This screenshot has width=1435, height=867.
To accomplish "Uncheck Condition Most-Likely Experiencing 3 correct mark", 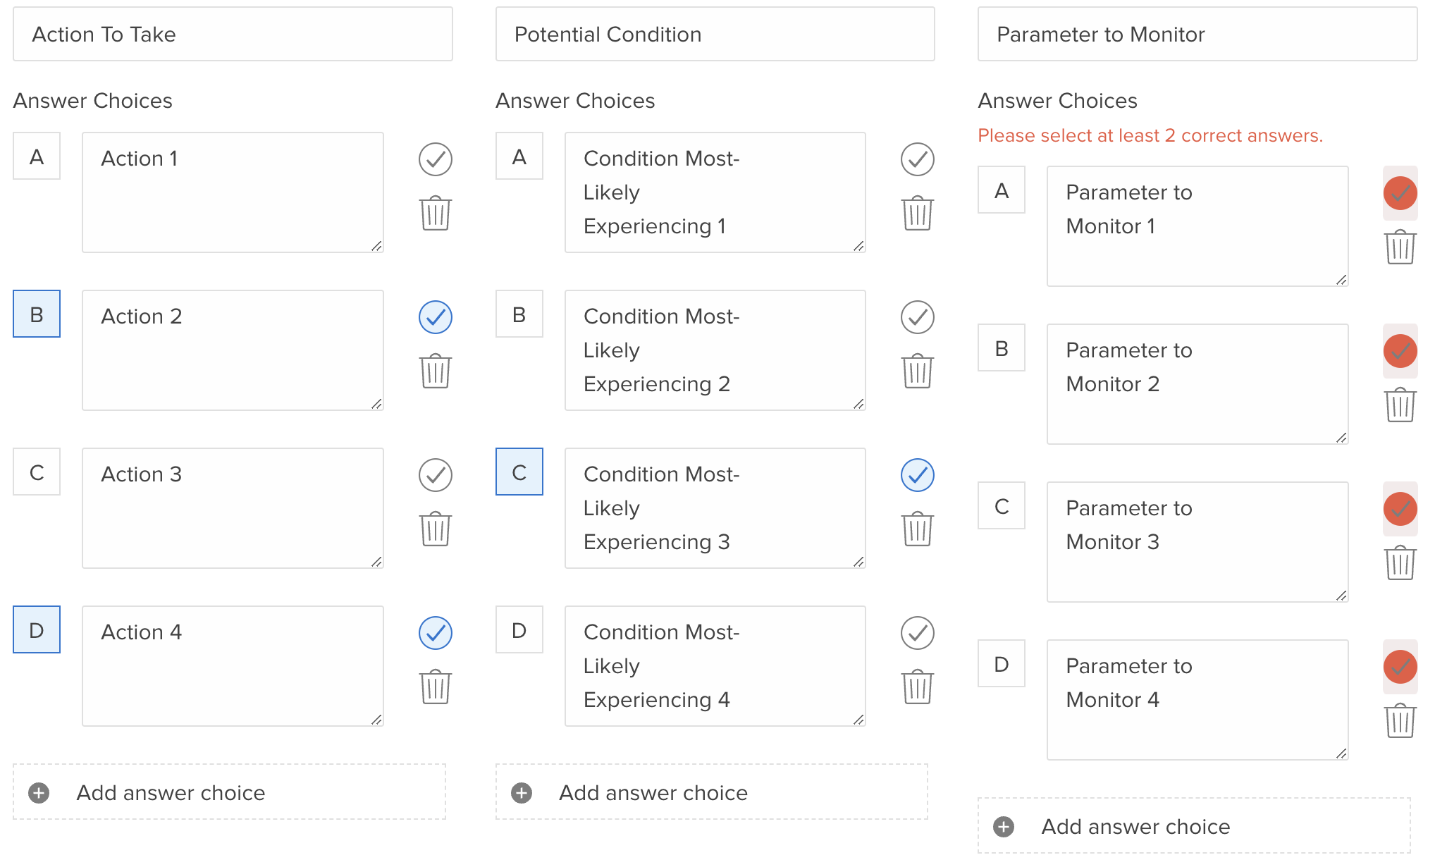I will pos(918,475).
